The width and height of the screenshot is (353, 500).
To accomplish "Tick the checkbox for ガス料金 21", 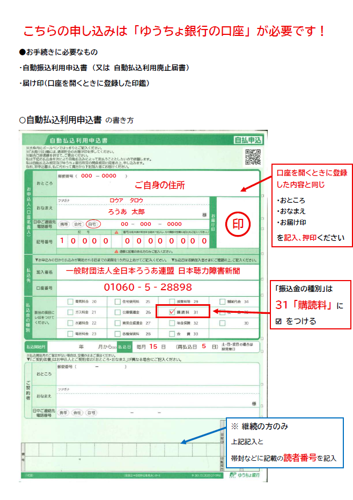I will coord(70,312).
